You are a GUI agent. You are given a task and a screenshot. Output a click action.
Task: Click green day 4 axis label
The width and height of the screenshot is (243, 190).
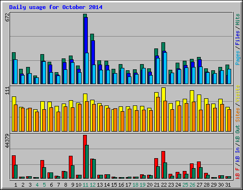click(x=37, y=185)
